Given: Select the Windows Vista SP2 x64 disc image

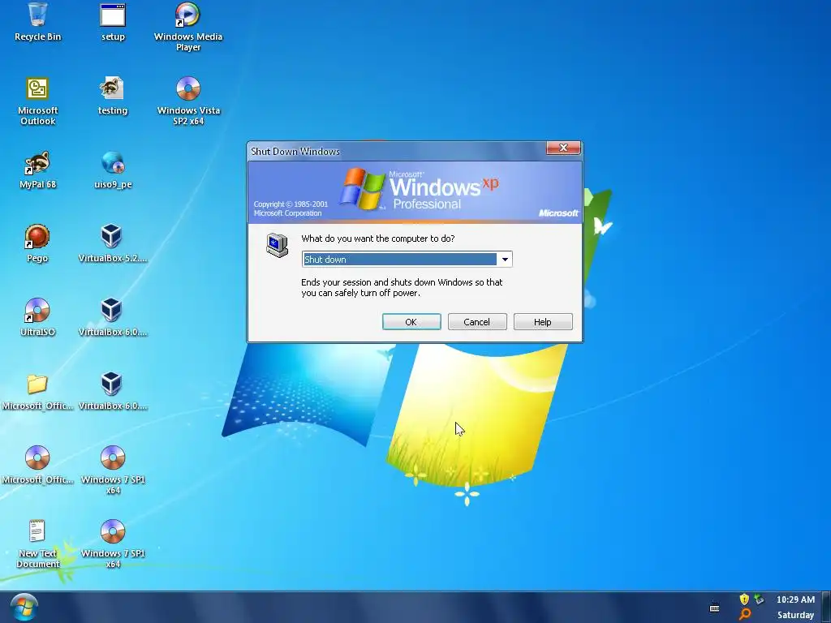Looking at the screenshot, I should (x=188, y=100).
